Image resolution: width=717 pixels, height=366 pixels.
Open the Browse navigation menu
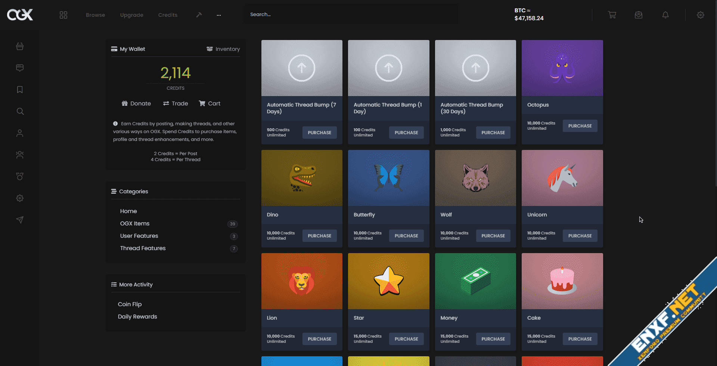pos(95,15)
